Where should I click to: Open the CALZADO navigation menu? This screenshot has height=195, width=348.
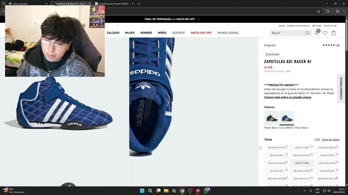pos(113,33)
